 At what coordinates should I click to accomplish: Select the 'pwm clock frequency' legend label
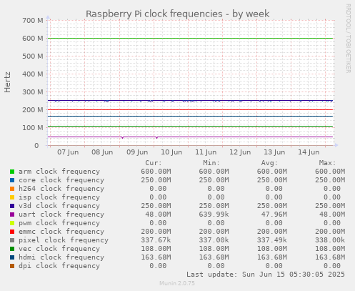click(59, 223)
